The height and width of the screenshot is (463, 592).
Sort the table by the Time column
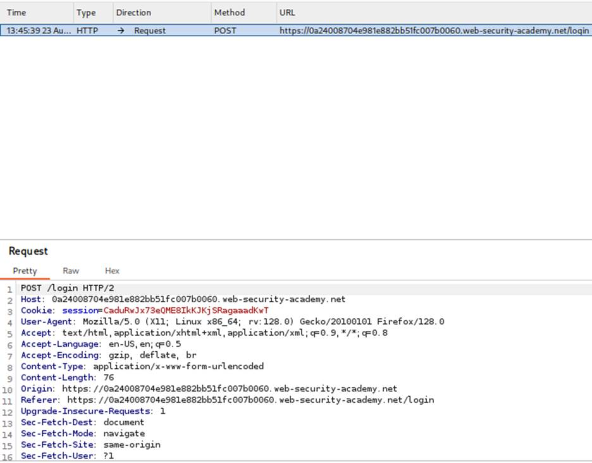(x=16, y=13)
